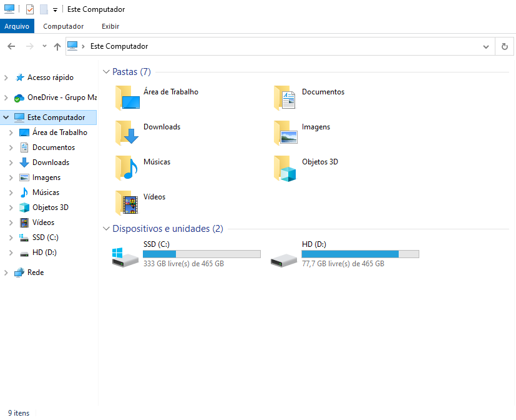This screenshot has width=516, height=420.
Task: Click the Acesso rápido star icon
Action: (20, 77)
